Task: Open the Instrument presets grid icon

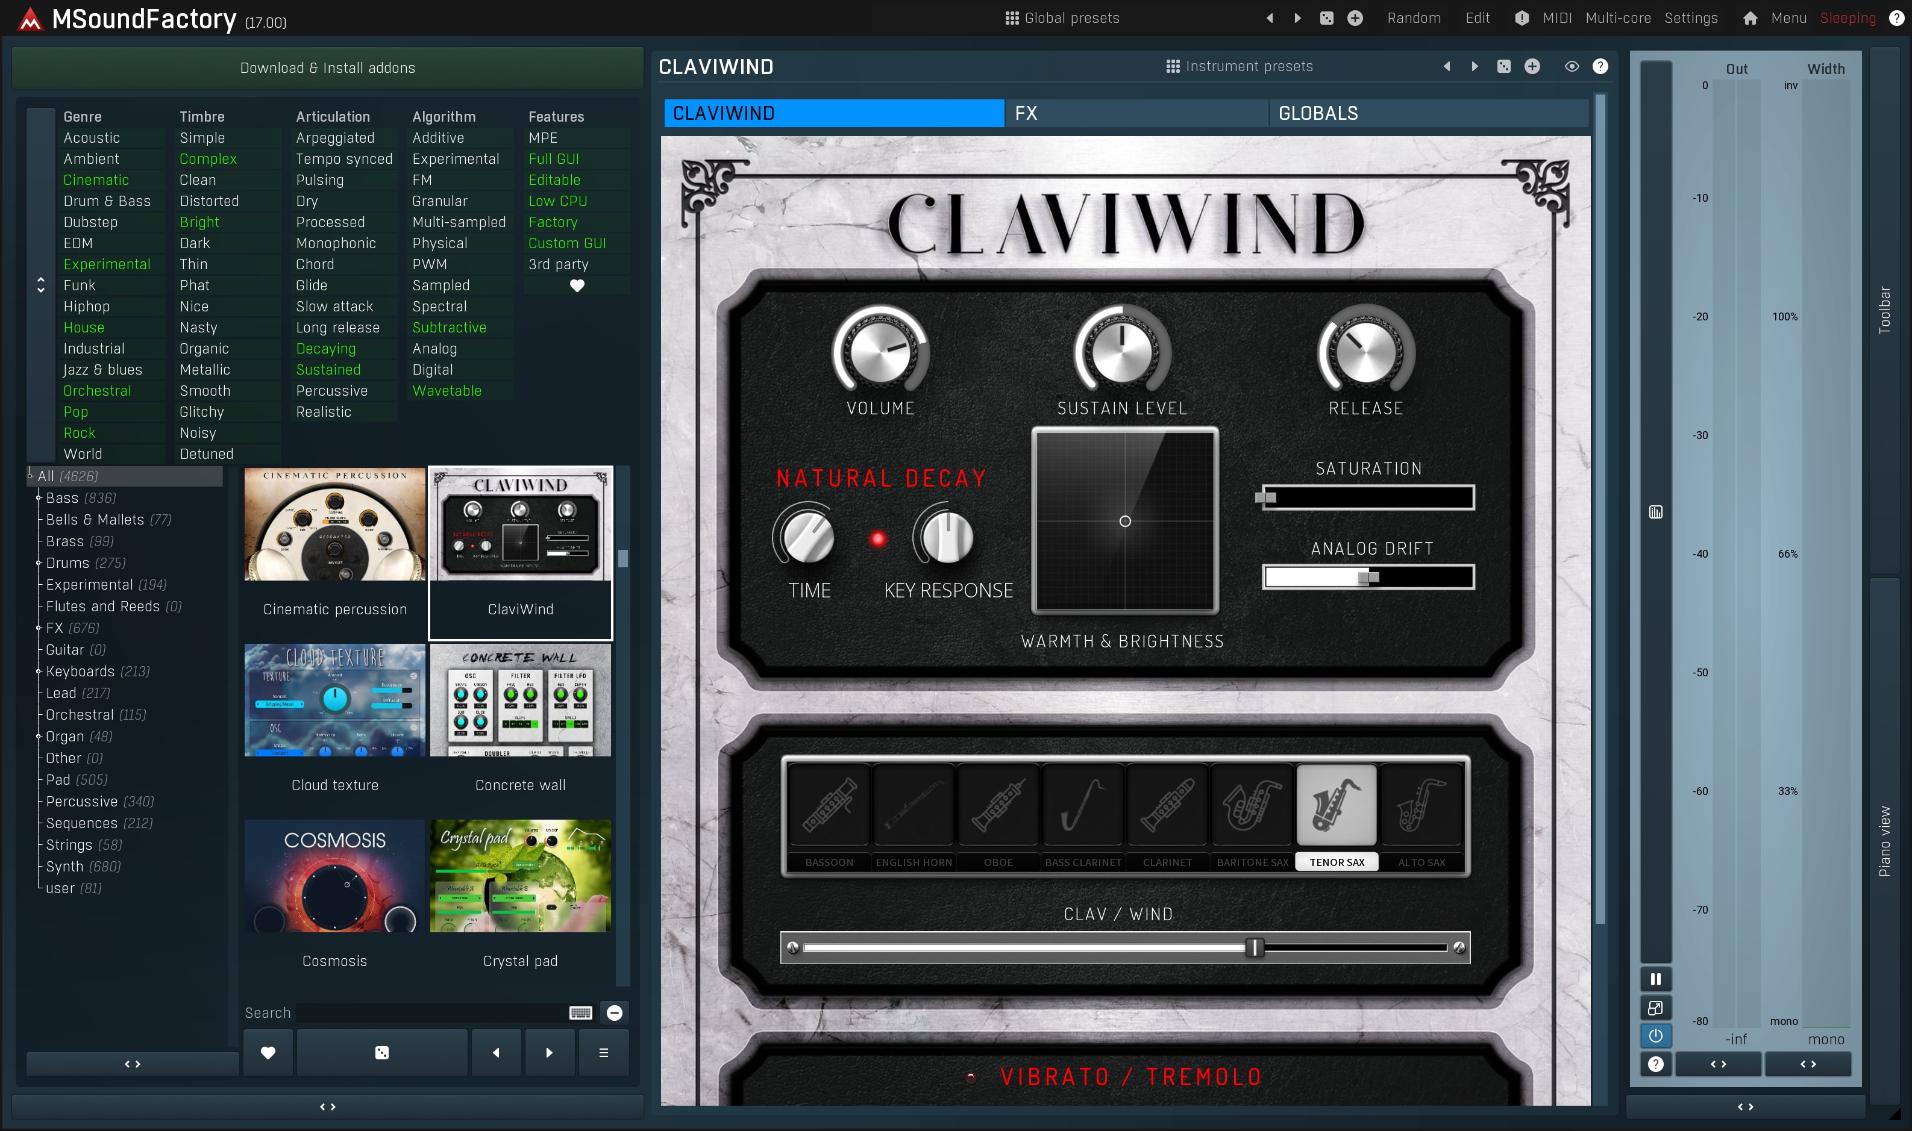Action: pos(1173,66)
